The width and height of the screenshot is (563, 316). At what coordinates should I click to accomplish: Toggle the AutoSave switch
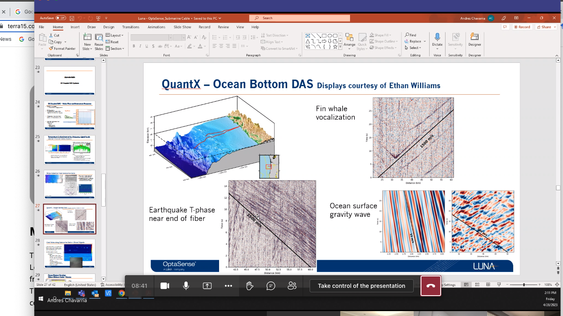pyautogui.click(x=61, y=18)
